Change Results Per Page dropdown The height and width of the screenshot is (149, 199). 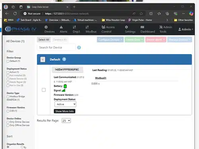click(x=66, y=121)
